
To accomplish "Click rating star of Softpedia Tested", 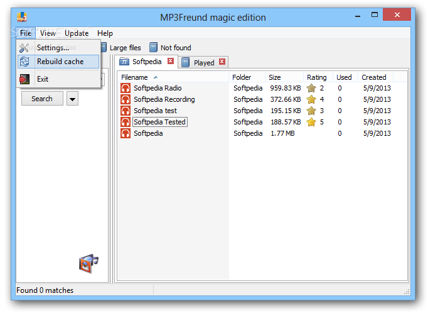I will pos(311,122).
